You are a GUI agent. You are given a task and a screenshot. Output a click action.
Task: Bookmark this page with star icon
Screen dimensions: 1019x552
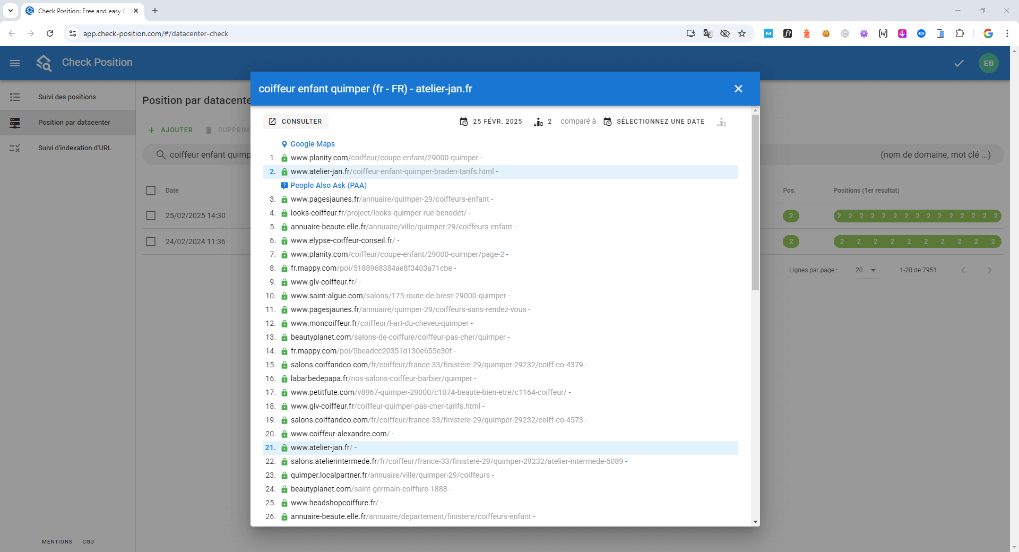(x=742, y=33)
